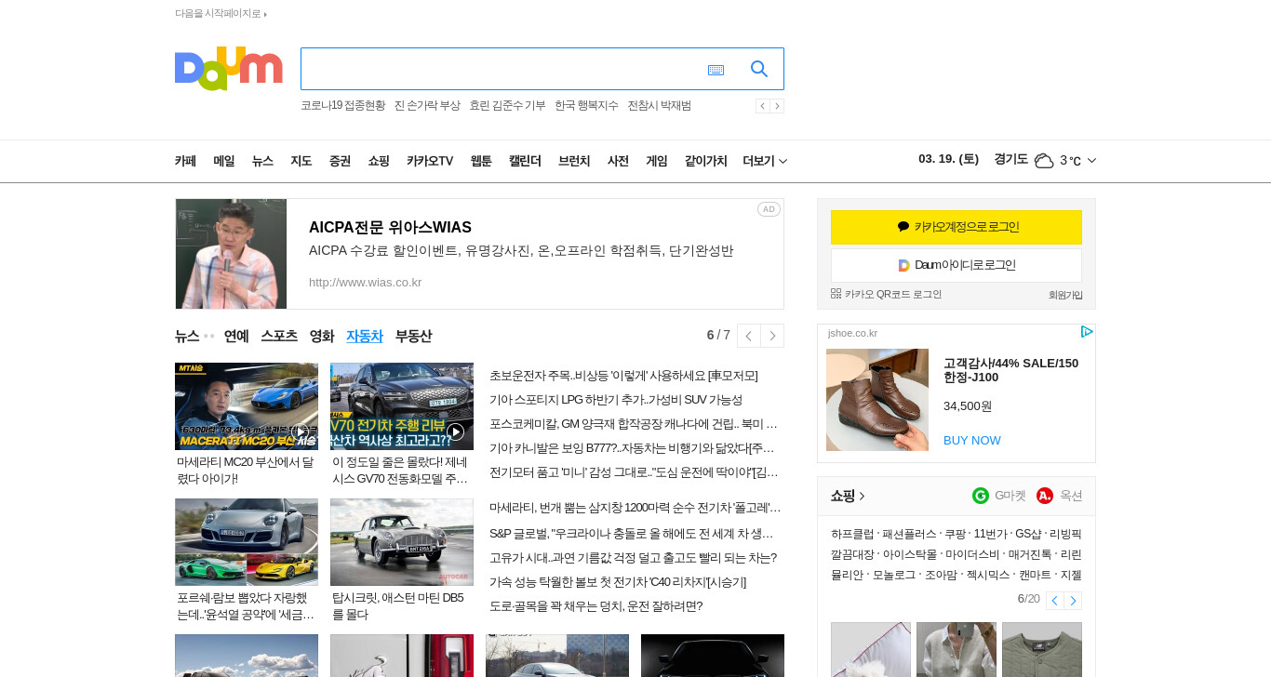Open the 사전 menu item
The image size is (1271, 677).
pyautogui.click(x=618, y=161)
